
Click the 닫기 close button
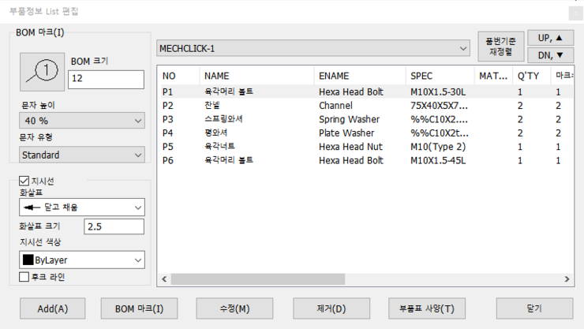534,308
